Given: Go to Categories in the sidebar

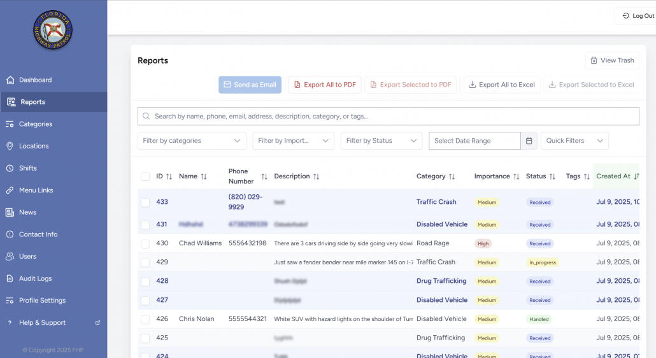Looking at the screenshot, I should (35, 124).
